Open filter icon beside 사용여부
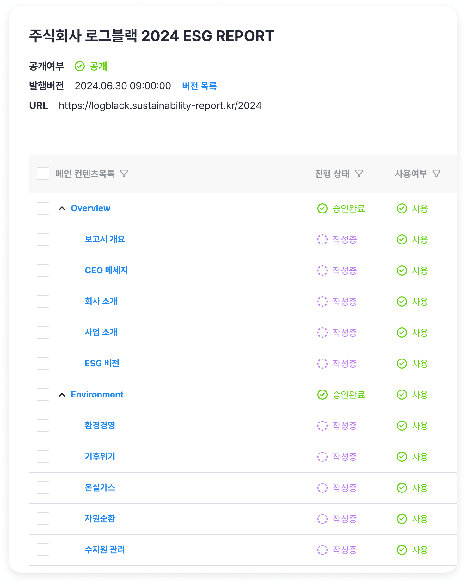466x584 pixels. point(437,174)
